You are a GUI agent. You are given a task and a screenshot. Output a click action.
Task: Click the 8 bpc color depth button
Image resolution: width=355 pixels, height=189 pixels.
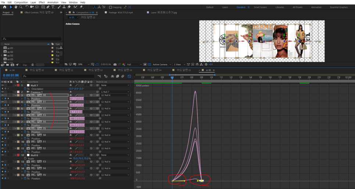tap(25, 65)
